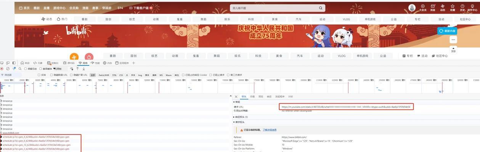Open the 历史 history clock icon
This screenshot has width=480, height=152.
tap(462, 8)
